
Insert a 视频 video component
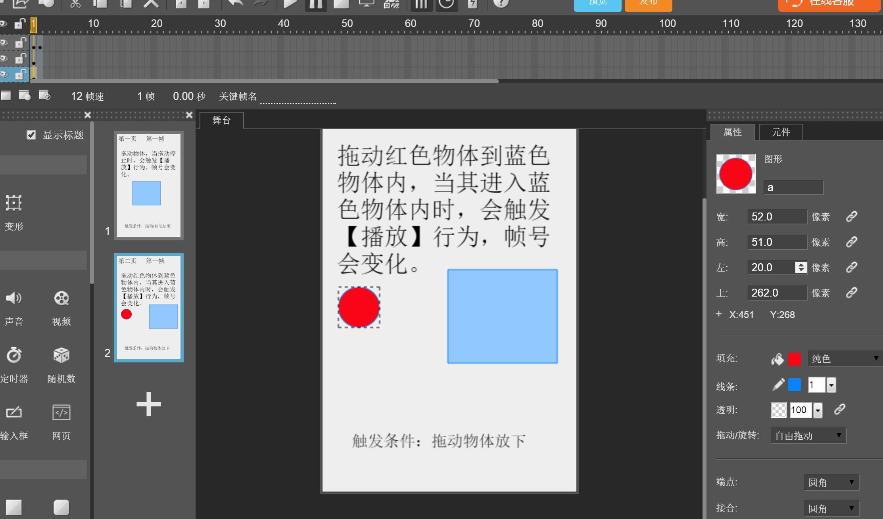pyautogui.click(x=61, y=308)
